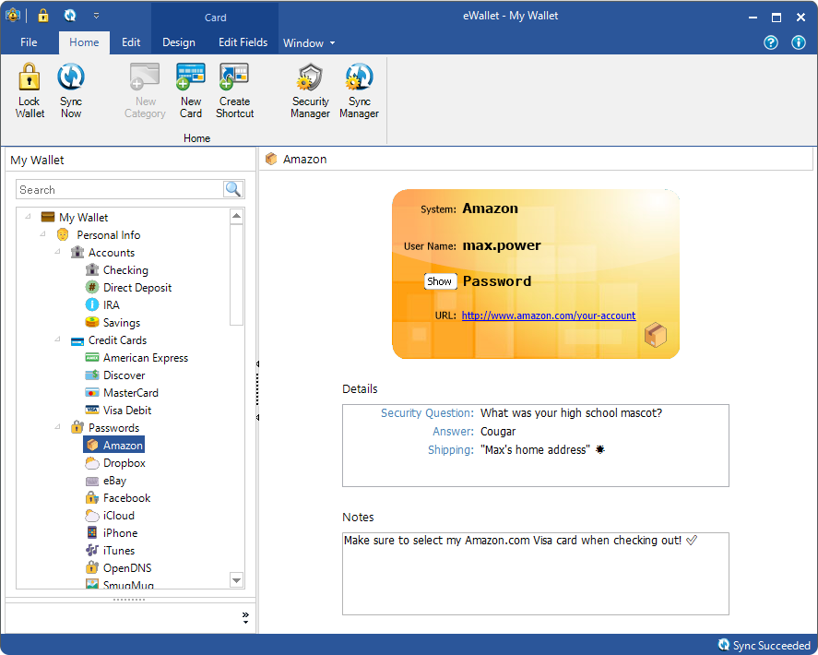This screenshot has height=655, width=818.
Task: Open the info (about) icon
Action: point(799,42)
